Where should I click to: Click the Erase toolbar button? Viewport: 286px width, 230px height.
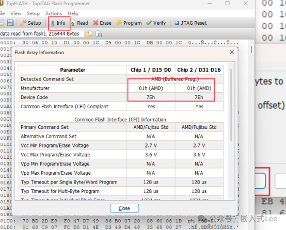(102, 23)
